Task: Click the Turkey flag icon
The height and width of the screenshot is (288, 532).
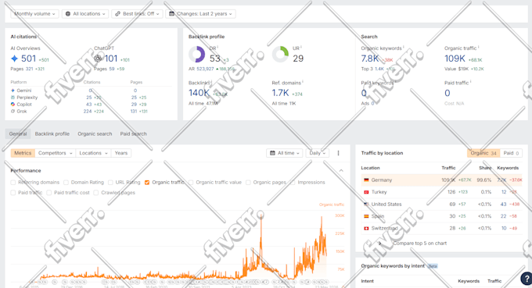Action: 366,192
